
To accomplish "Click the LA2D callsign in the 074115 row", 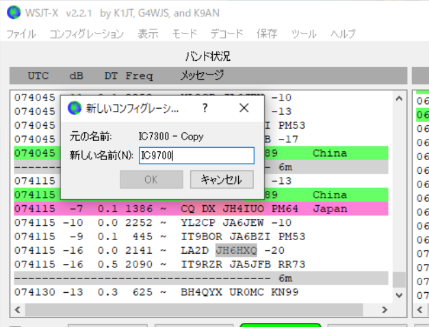I will click(x=194, y=250).
